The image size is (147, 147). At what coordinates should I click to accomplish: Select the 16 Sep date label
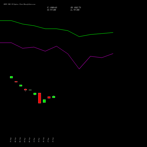coord(44,140)
